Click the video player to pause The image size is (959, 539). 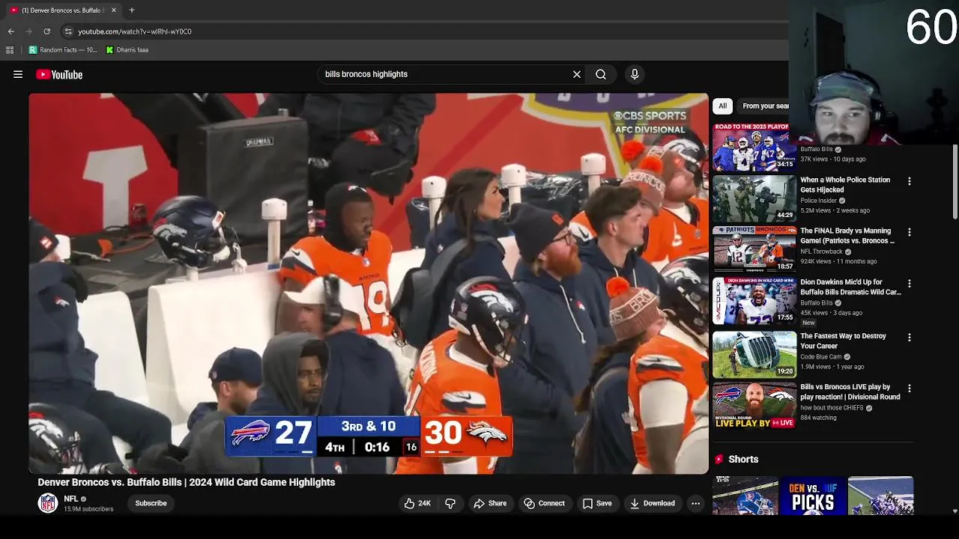[369, 283]
